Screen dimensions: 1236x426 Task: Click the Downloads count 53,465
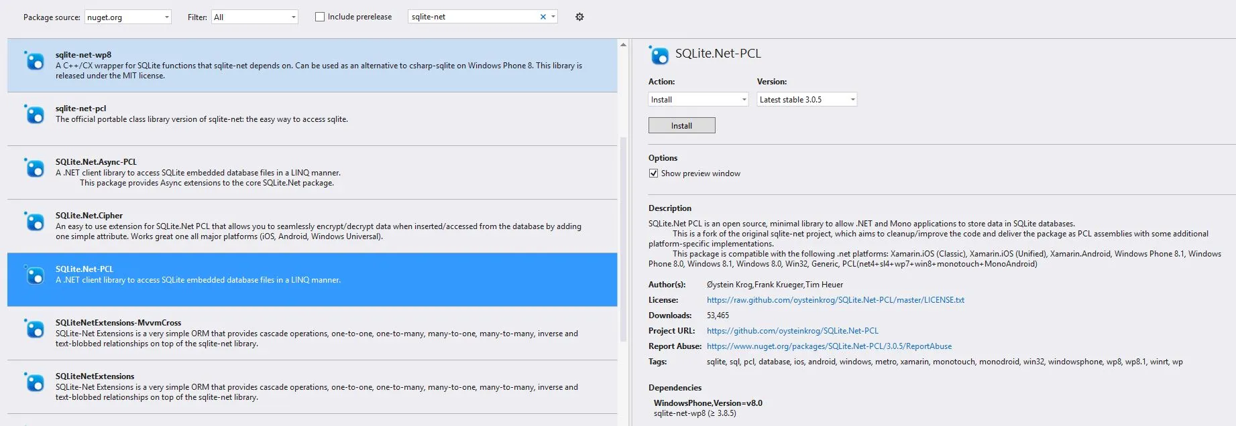pyautogui.click(x=718, y=315)
